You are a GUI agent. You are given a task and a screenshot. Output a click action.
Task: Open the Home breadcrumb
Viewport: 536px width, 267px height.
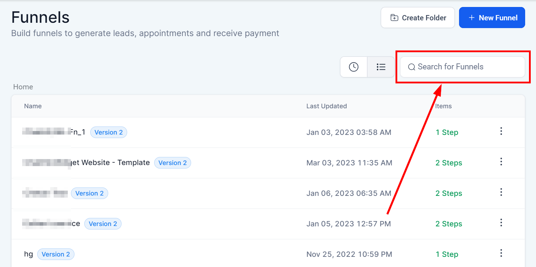click(x=23, y=87)
